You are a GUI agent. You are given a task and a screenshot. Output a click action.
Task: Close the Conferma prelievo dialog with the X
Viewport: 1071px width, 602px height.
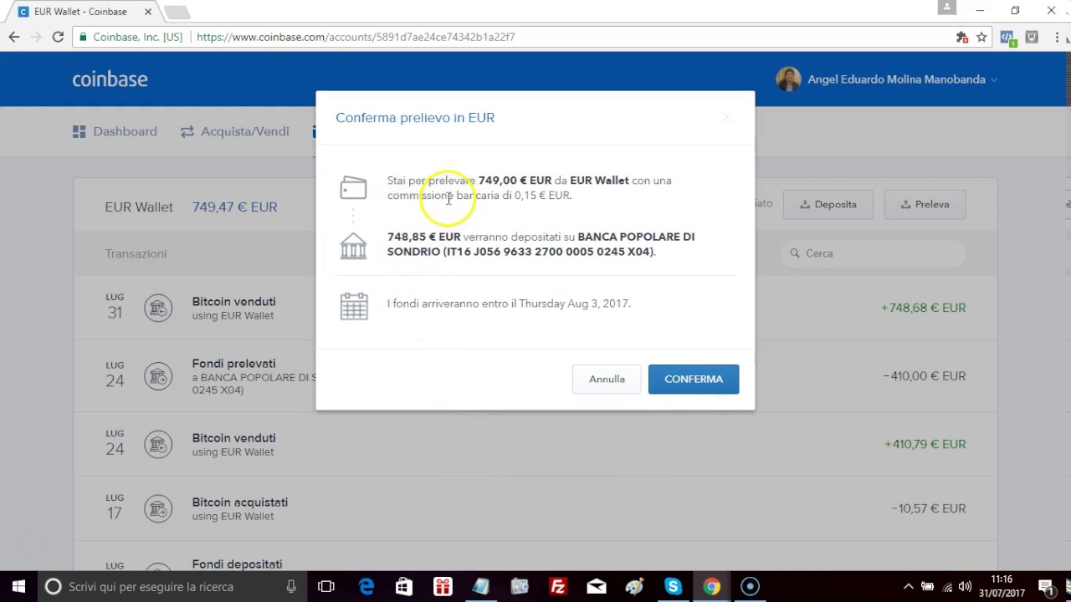coord(727,118)
